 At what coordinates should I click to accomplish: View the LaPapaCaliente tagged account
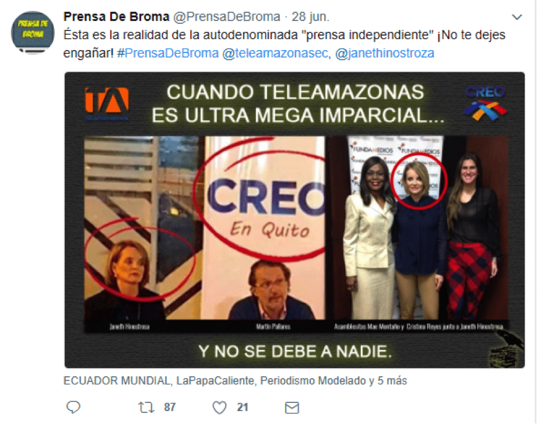(x=215, y=380)
